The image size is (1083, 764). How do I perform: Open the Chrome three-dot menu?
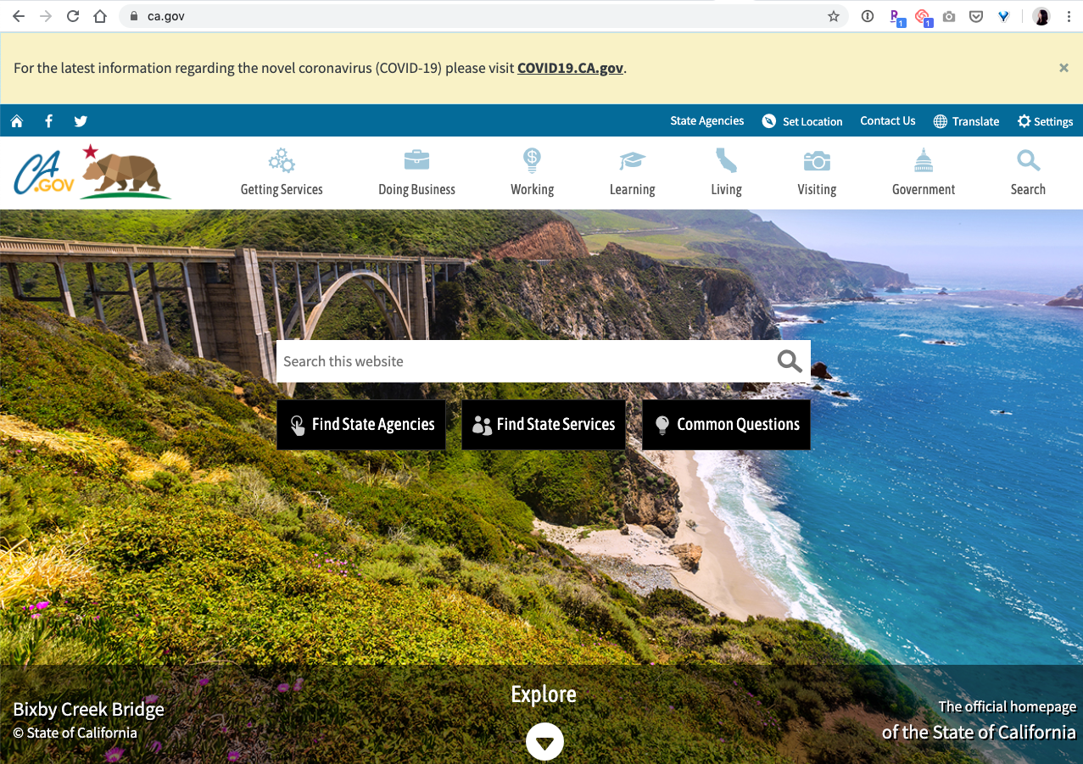[1069, 16]
